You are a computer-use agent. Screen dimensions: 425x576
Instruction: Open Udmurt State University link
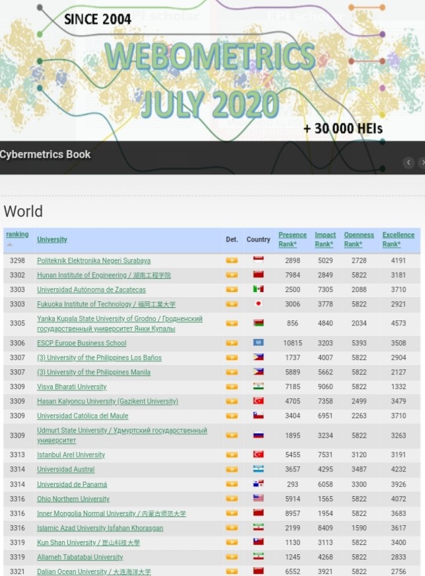pos(122,435)
